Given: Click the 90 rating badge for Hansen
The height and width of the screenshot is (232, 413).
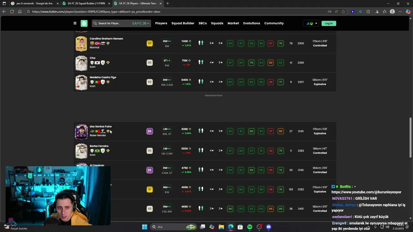Looking at the screenshot, I should coord(149,43).
